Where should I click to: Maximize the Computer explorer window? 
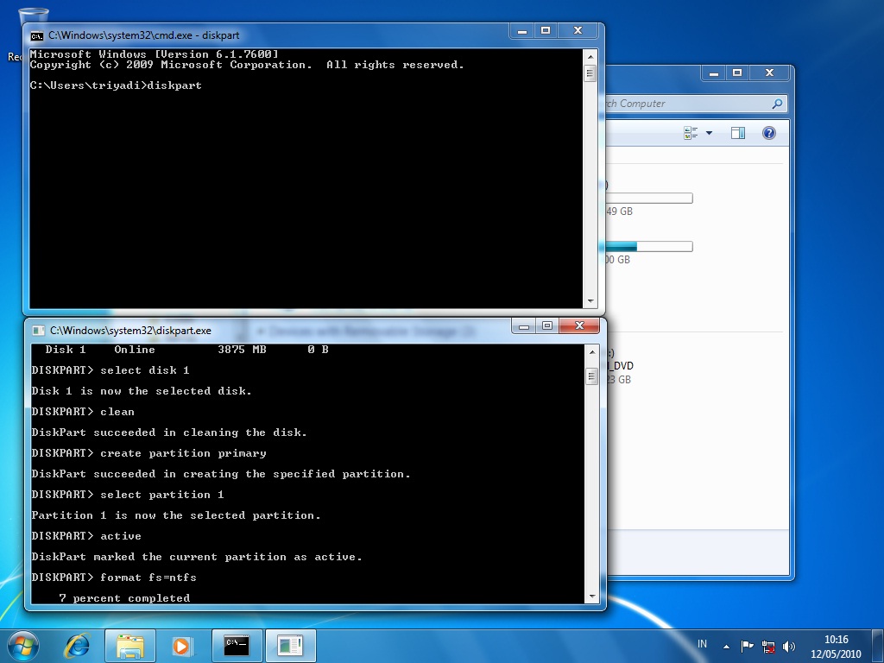click(737, 73)
